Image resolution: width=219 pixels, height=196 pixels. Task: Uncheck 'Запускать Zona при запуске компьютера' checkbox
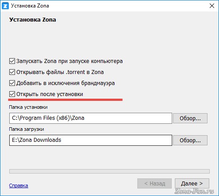tap(12, 61)
